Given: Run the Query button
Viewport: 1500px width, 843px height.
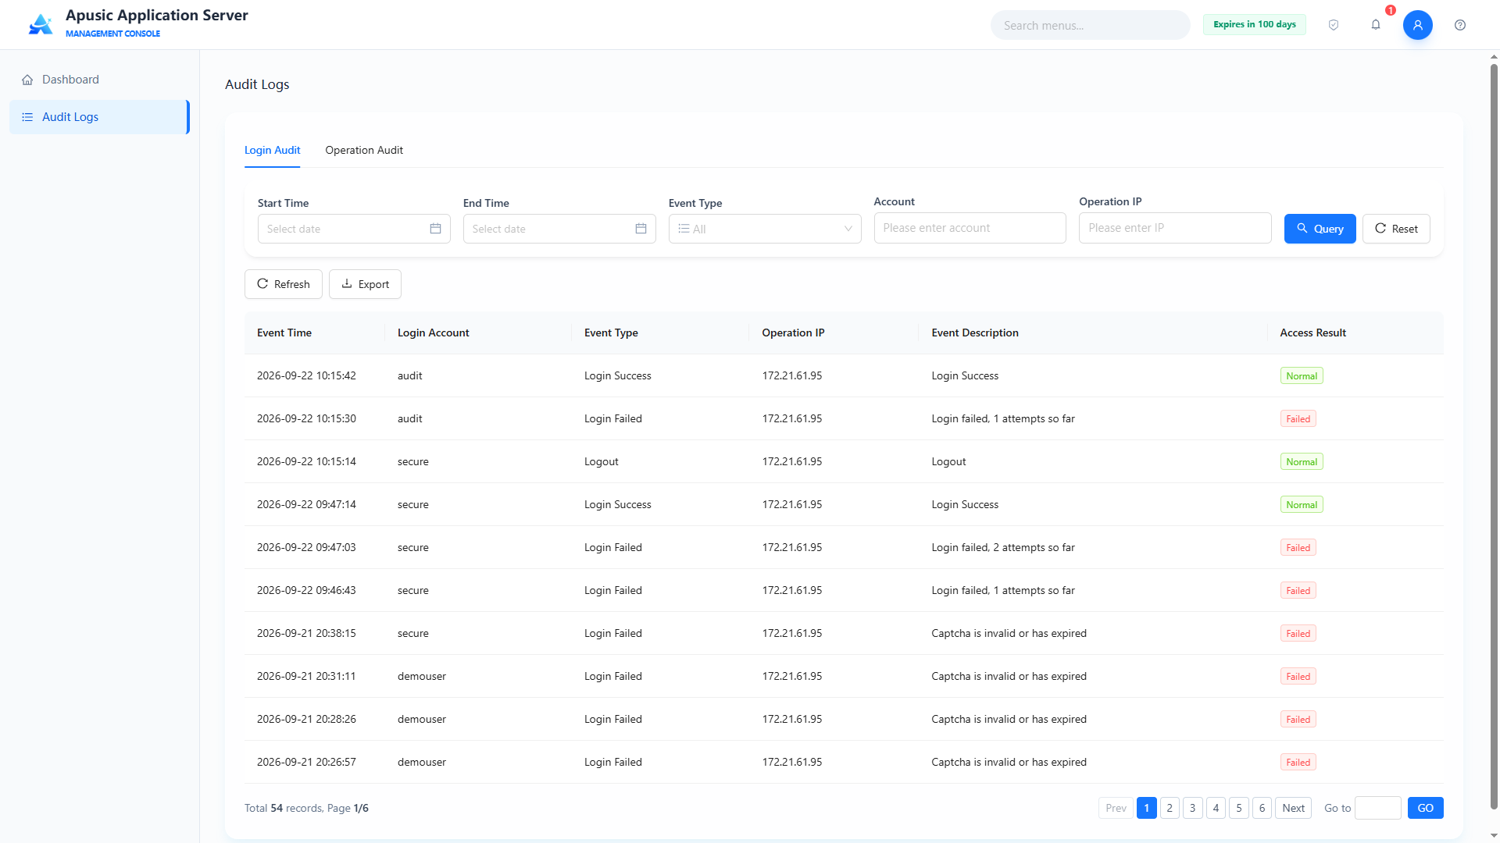Looking at the screenshot, I should [1320, 229].
